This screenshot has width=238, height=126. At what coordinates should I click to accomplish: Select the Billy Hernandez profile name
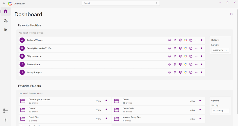[35, 56]
